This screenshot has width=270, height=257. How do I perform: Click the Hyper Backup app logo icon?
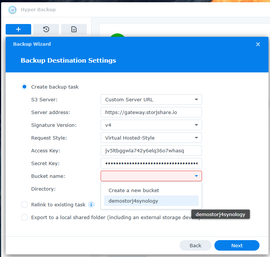[12, 10]
